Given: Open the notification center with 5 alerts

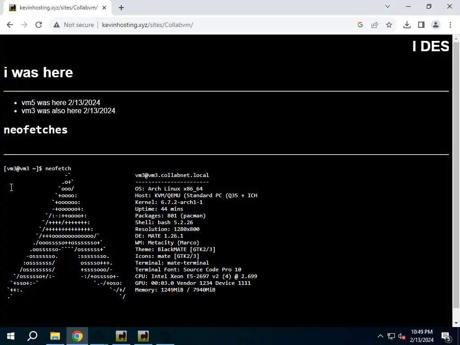Looking at the screenshot, I should point(446,336).
